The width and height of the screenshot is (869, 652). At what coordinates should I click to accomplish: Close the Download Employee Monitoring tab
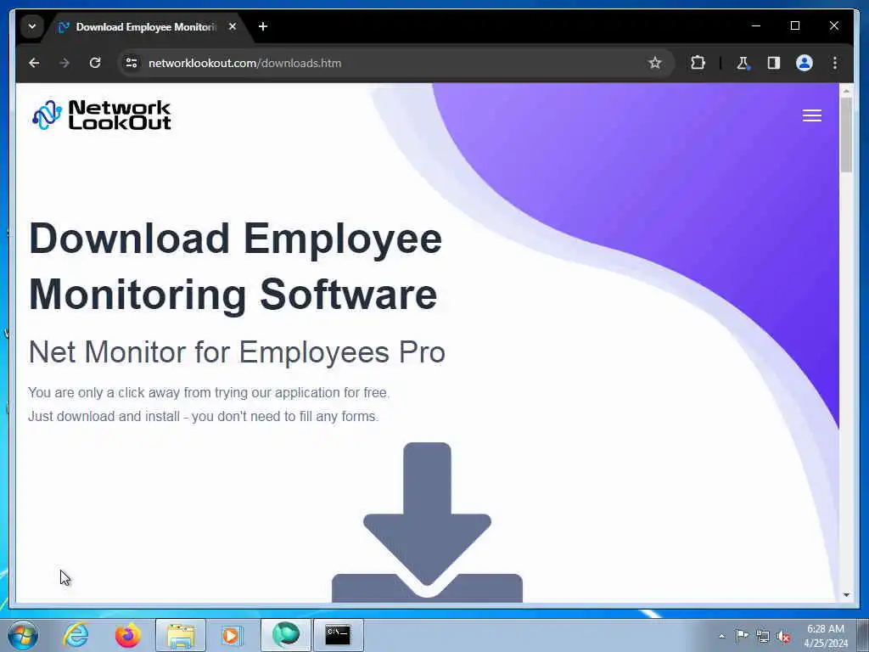tap(233, 26)
